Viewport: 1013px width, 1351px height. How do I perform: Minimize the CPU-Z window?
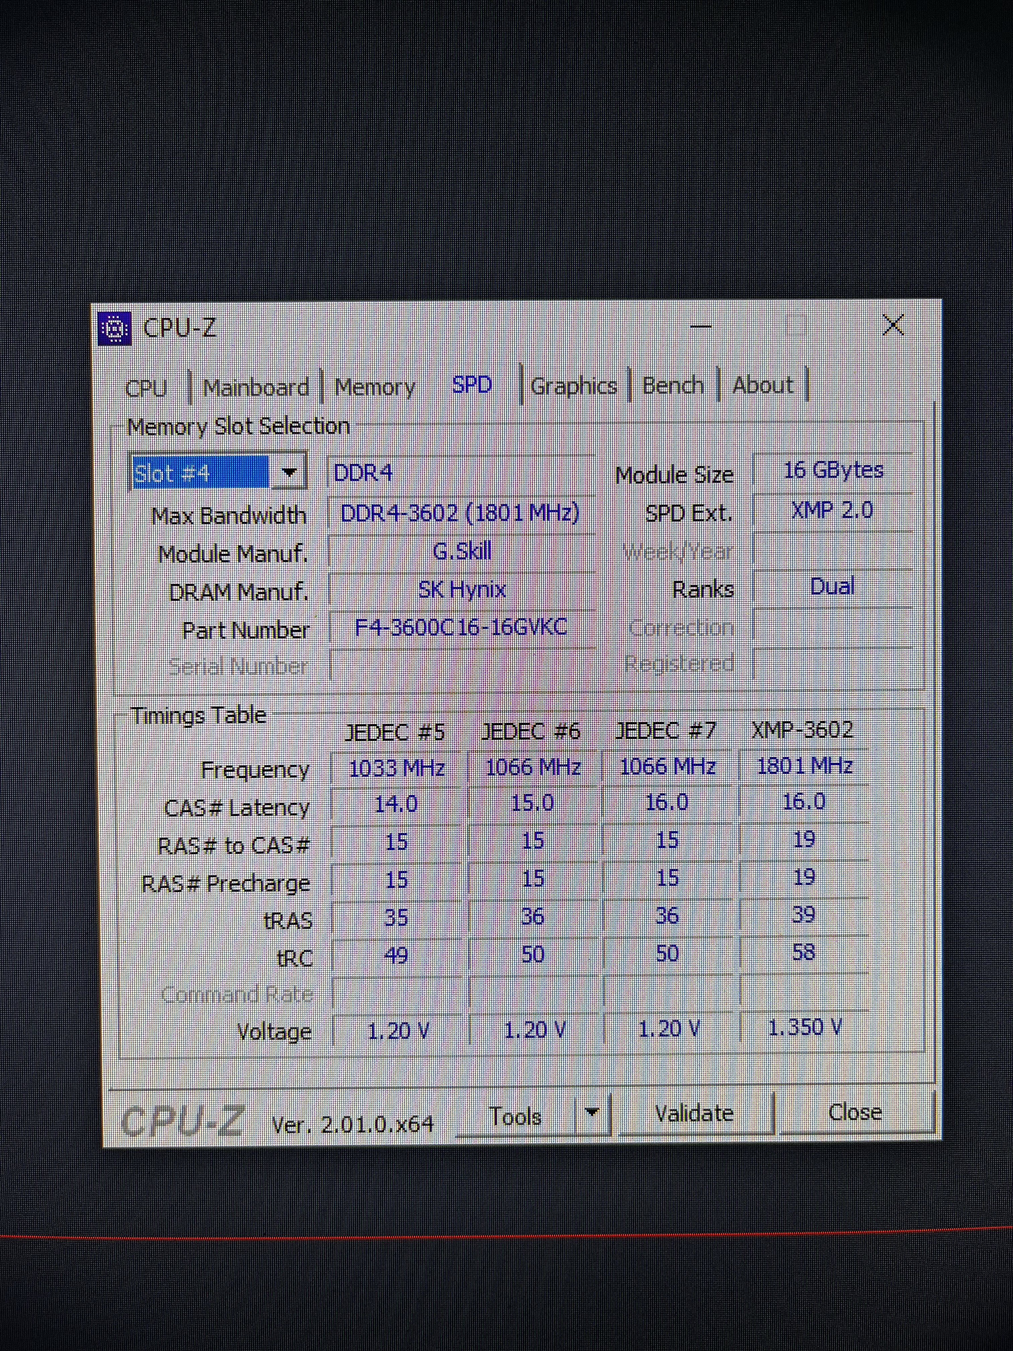point(700,326)
